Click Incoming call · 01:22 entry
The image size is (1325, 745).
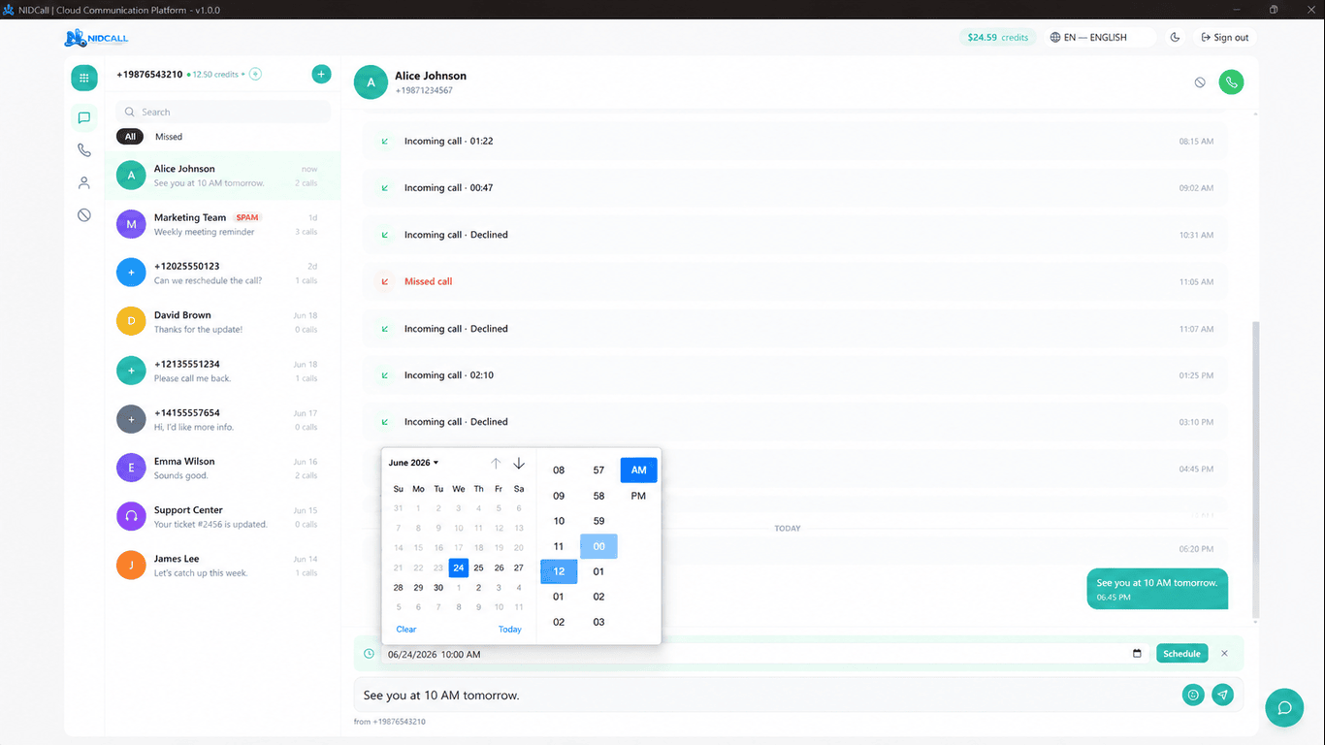point(794,142)
